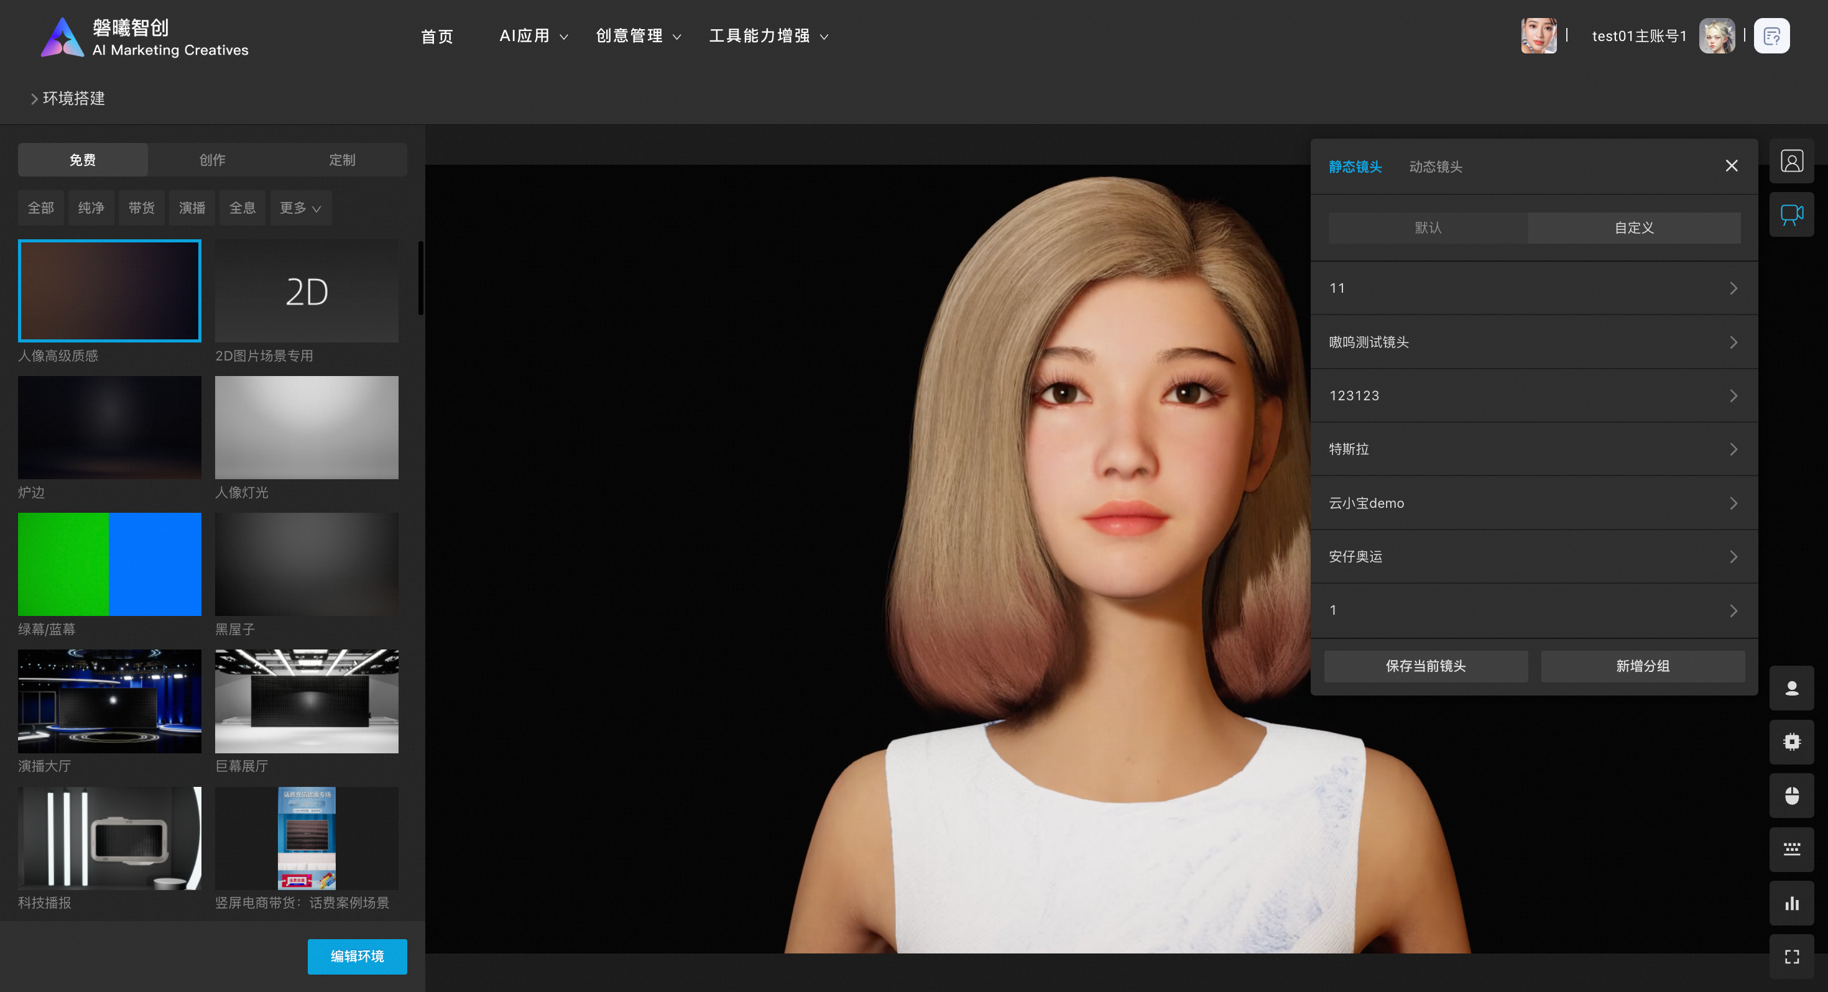Open the avatar portrait panel icon
The width and height of the screenshot is (1828, 992).
click(x=1791, y=161)
